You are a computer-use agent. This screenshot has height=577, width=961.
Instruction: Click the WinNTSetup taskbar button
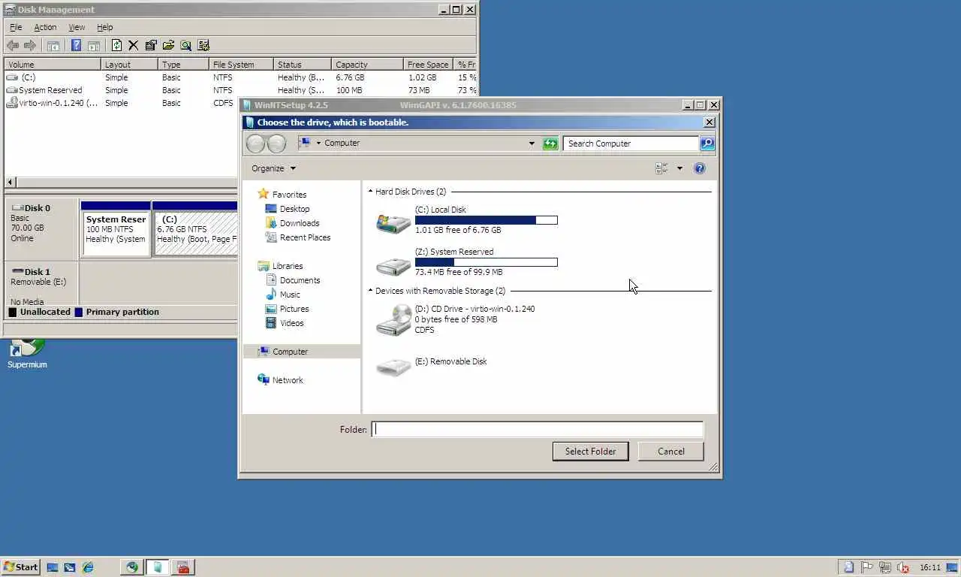(157, 567)
